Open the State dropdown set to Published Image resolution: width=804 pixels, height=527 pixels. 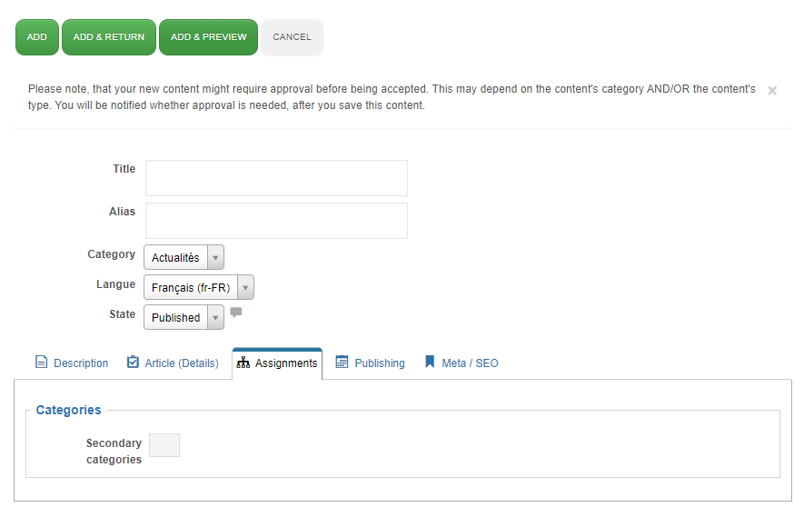[x=184, y=317]
